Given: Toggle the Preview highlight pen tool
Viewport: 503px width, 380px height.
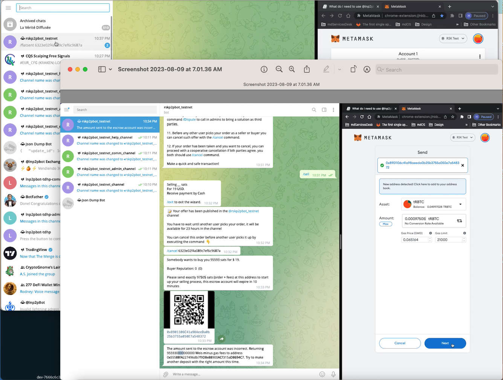Looking at the screenshot, I should pos(326,69).
